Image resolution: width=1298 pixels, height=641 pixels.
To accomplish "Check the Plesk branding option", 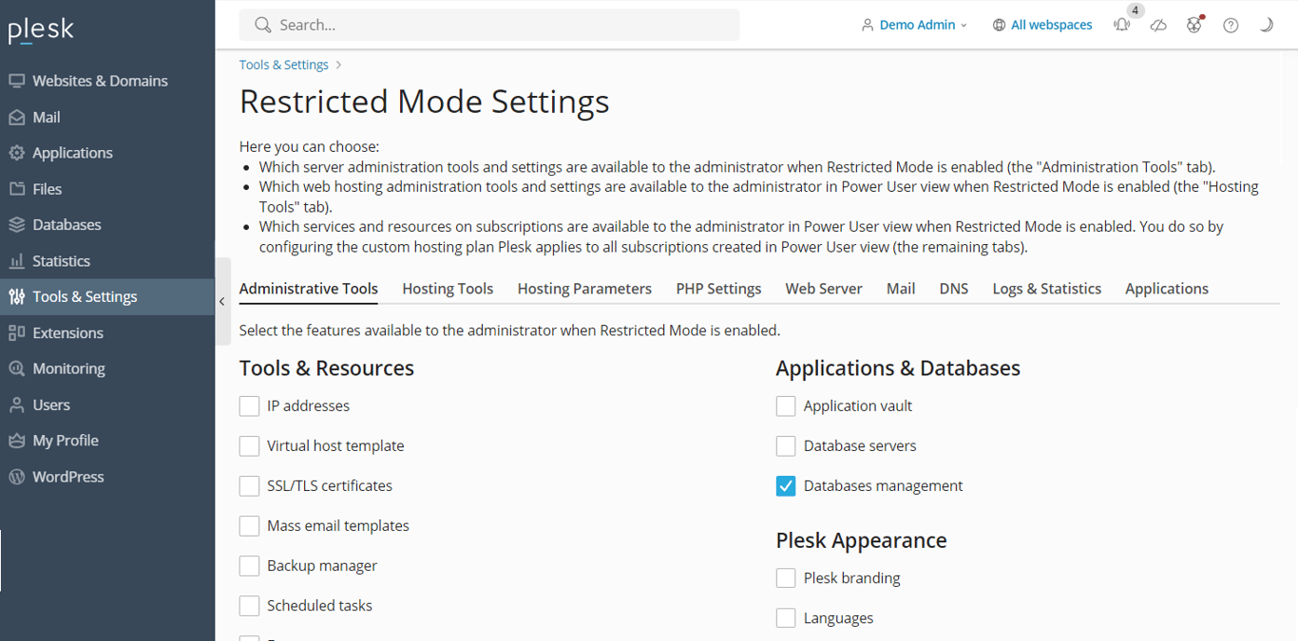I will (786, 577).
